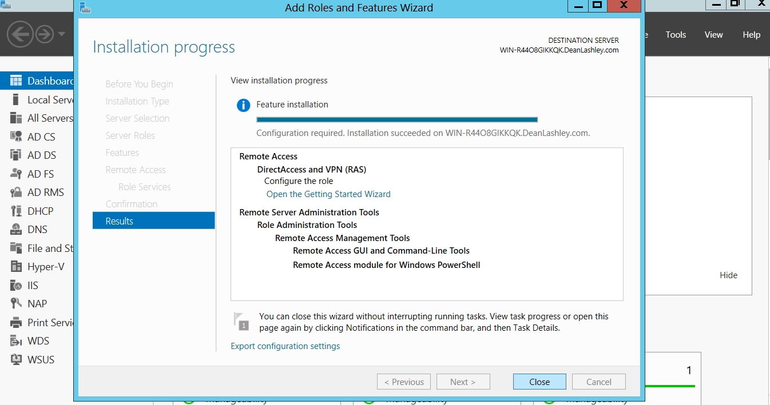Click Hide in the welcome tile
Image resolution: width=770 pixels, height=405 pixels.
[x=728, y=275]
